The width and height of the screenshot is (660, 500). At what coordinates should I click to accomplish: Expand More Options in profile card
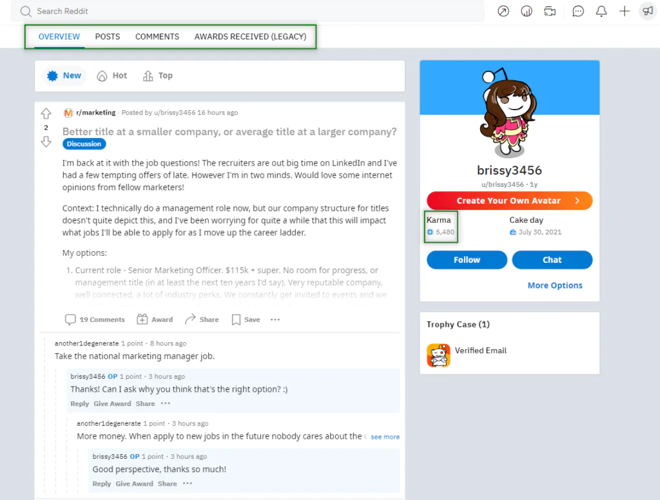coord(555,285)
